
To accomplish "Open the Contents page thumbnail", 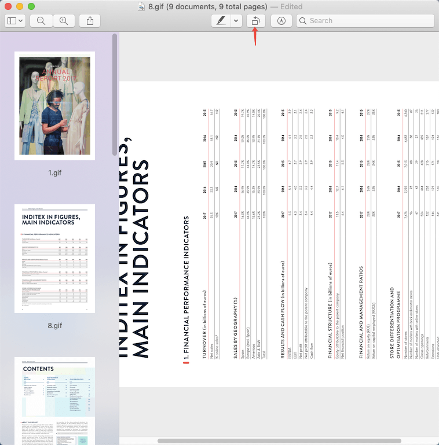I will pos(54,400).
